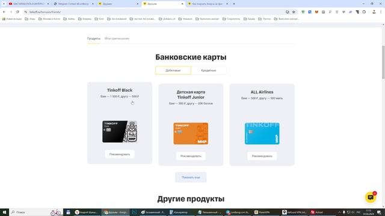The image size is (385, 216).
Task: Switch to the Продукты tab
Action: (94, 38)
